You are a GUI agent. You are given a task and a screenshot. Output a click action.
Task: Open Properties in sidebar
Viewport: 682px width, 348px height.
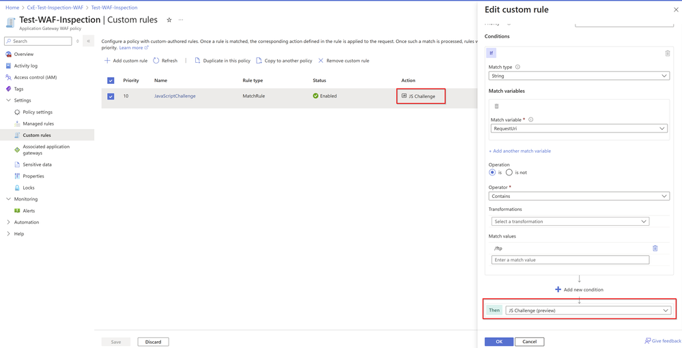(33, 176)
